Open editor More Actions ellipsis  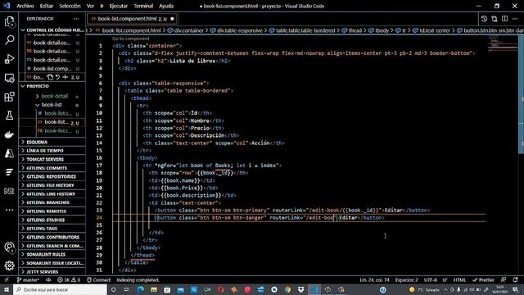[515, 19]
